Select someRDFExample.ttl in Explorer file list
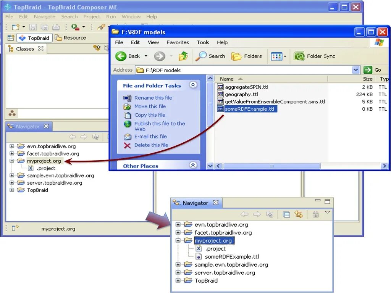The width and height of the screenshot is (391, 293). (x=250, y=109)
